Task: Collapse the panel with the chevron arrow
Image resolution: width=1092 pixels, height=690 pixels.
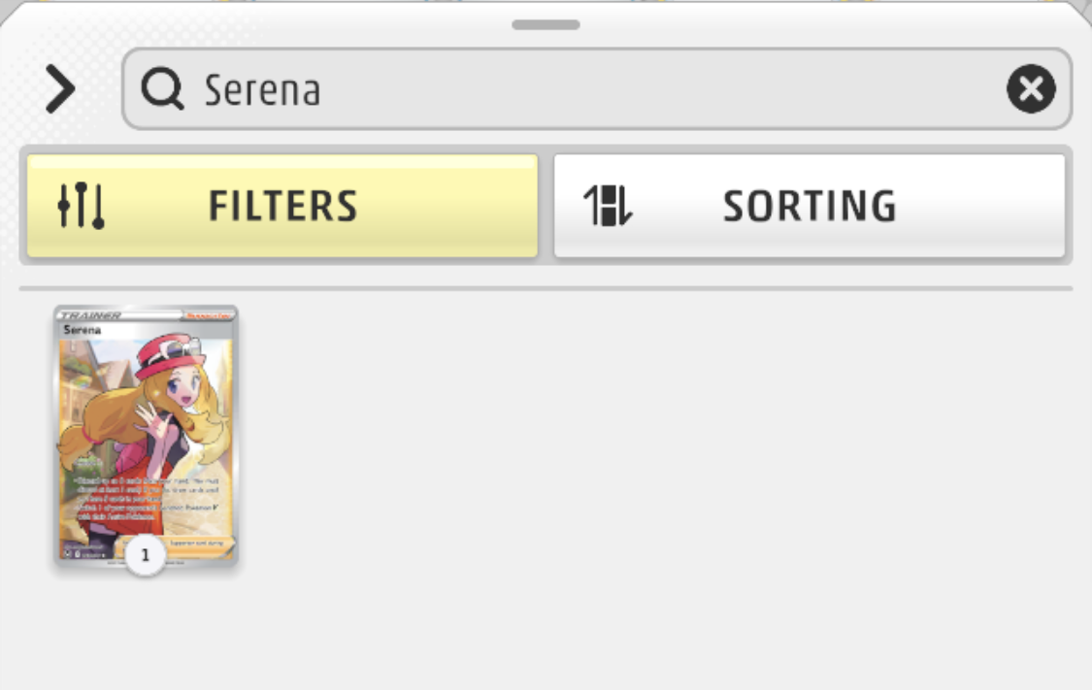Action: [x=60, y=90]
